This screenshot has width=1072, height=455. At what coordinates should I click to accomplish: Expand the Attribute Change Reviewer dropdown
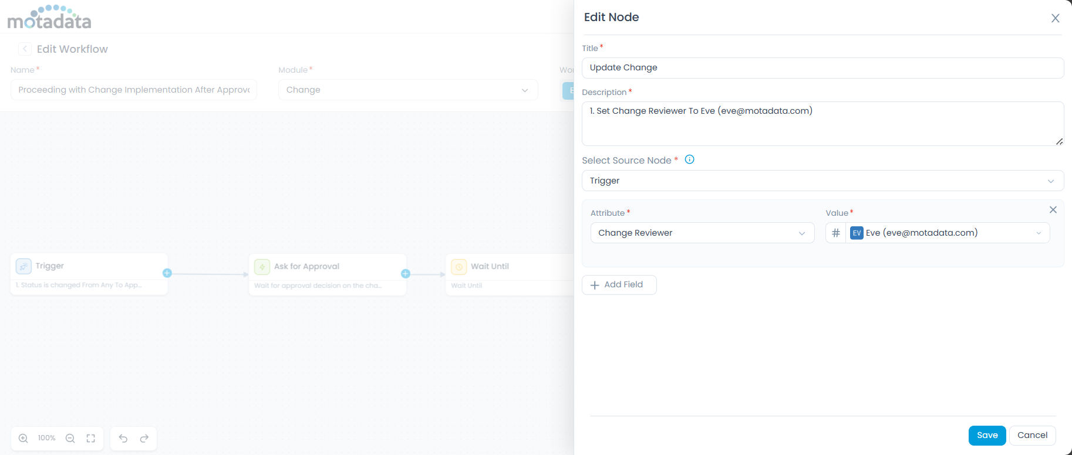pos(702,233)
